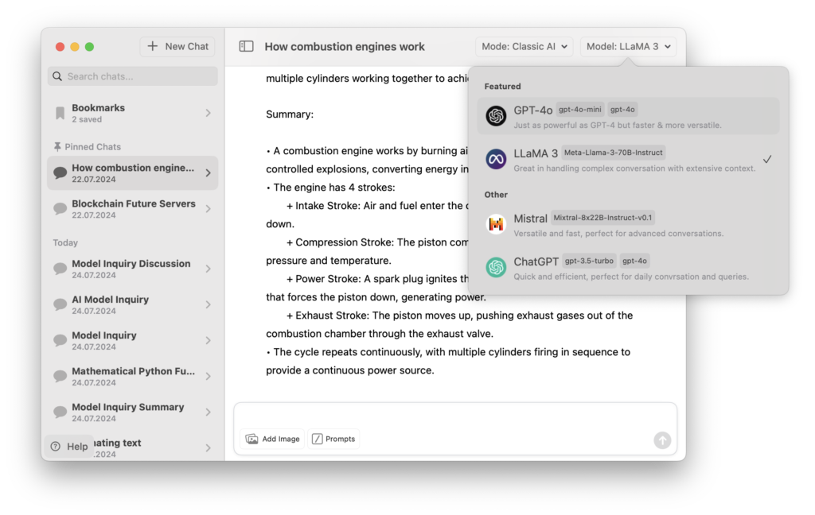The width and height of the screenshot is (815, 515).
Task: Select the Mistral model option
Action: (628, 224)
